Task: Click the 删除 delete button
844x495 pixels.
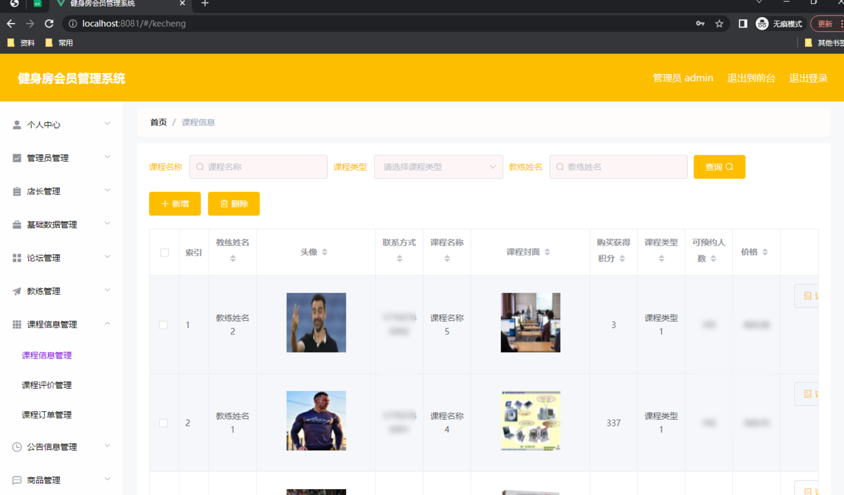Action: pos(234,204)
